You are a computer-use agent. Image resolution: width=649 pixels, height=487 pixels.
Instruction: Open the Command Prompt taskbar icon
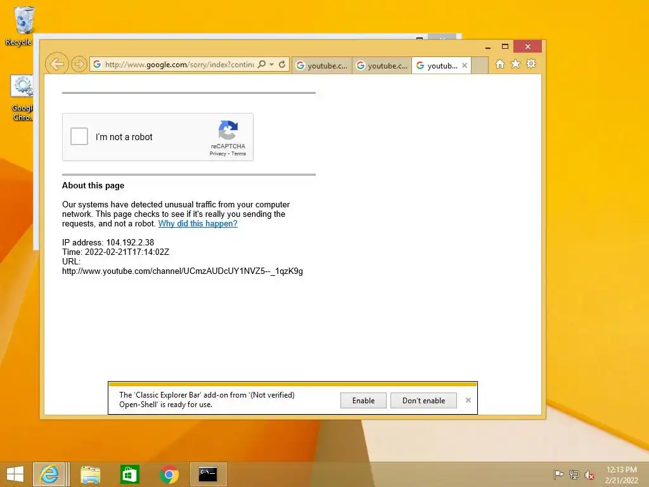[208, 474]
